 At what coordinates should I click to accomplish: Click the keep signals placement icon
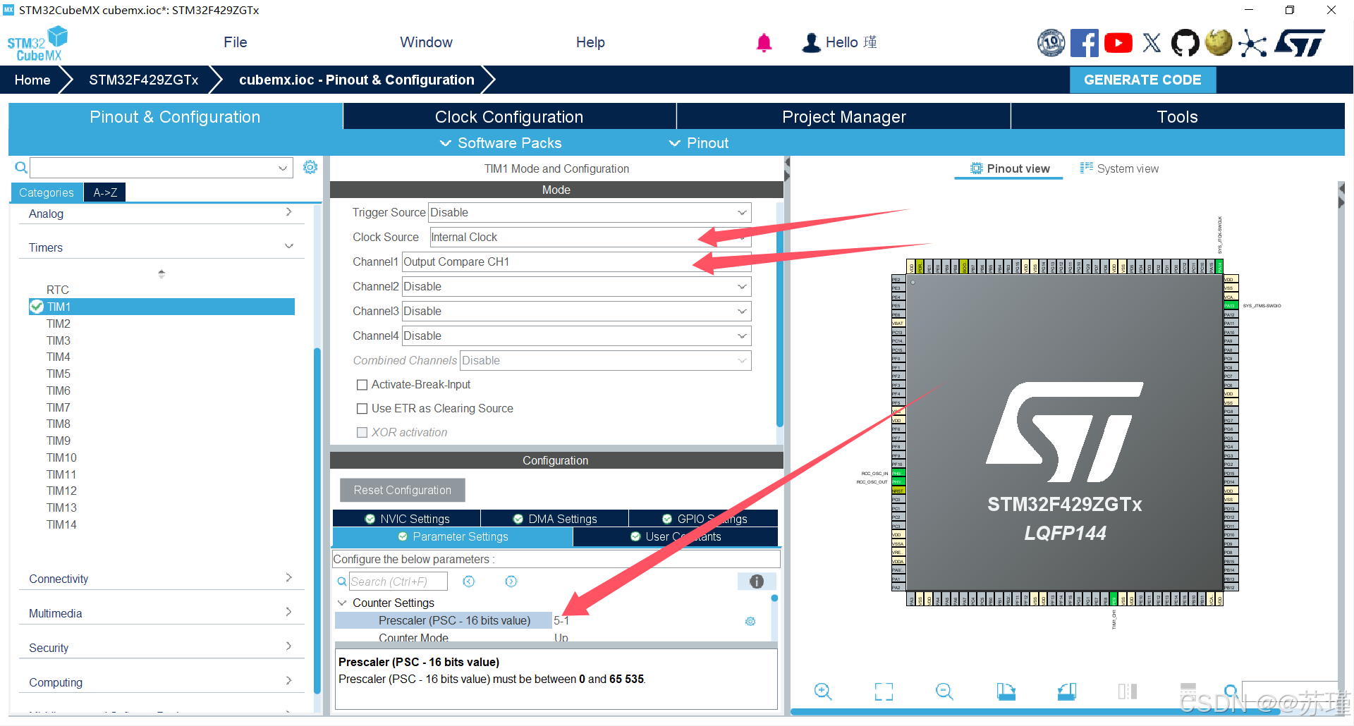click(1188, 690)
